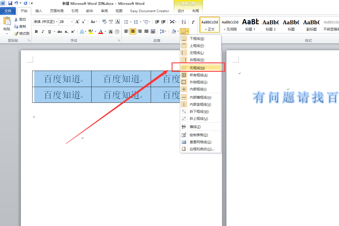Choose Bottom Border (下框线) menu item
This screenshot has height=226, width=339.
click(200, 38)
